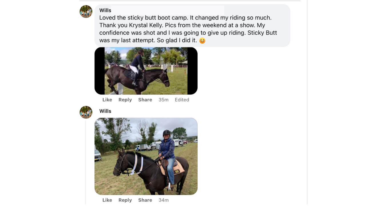Like the sticky butt boot camp comment
366x206 pixels.
(x=107, y=100)
